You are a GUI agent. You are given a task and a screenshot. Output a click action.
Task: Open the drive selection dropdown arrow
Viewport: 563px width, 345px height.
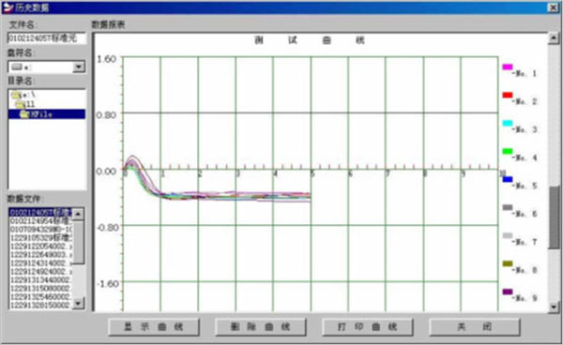79,67
